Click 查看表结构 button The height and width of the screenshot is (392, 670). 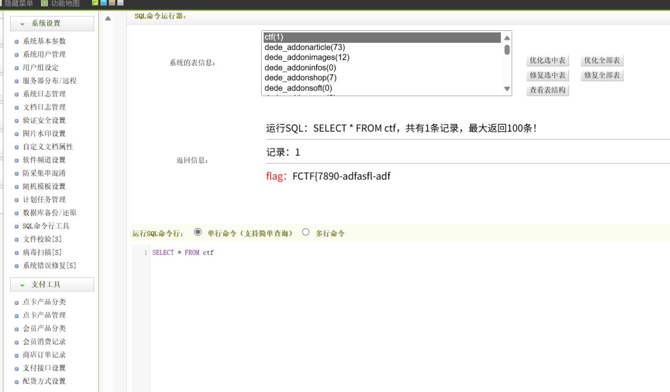548,90
